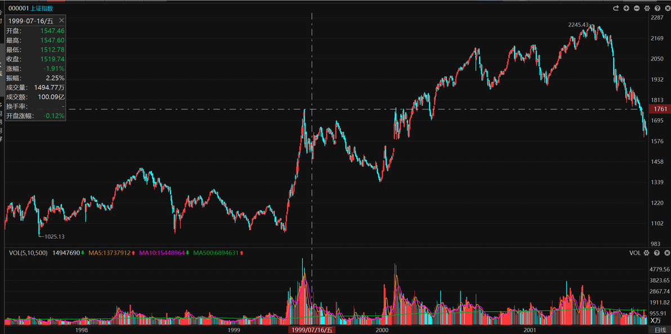
Task: Zoom in the K-line chart with the plus icon
Action: tap(626, 8)
